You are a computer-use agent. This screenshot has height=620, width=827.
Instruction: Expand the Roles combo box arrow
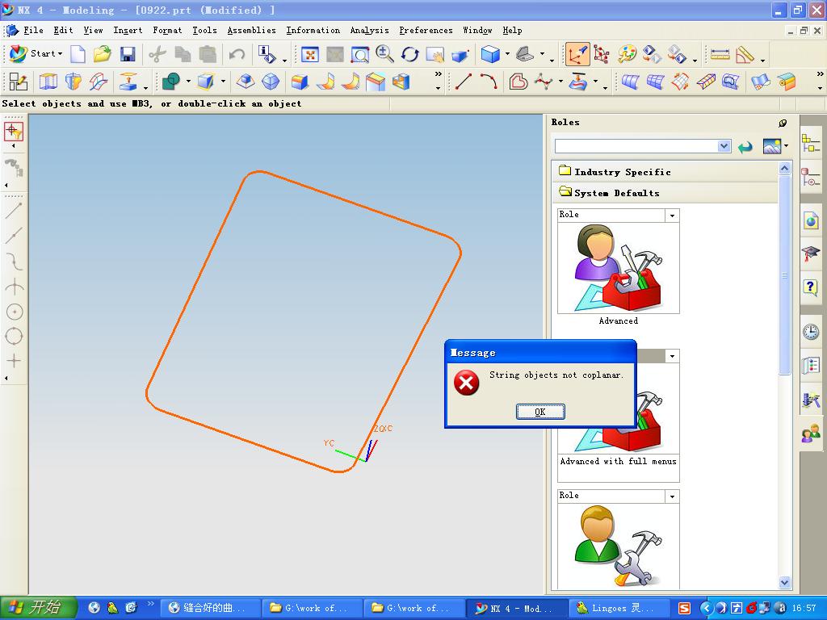tap(724, 146)
